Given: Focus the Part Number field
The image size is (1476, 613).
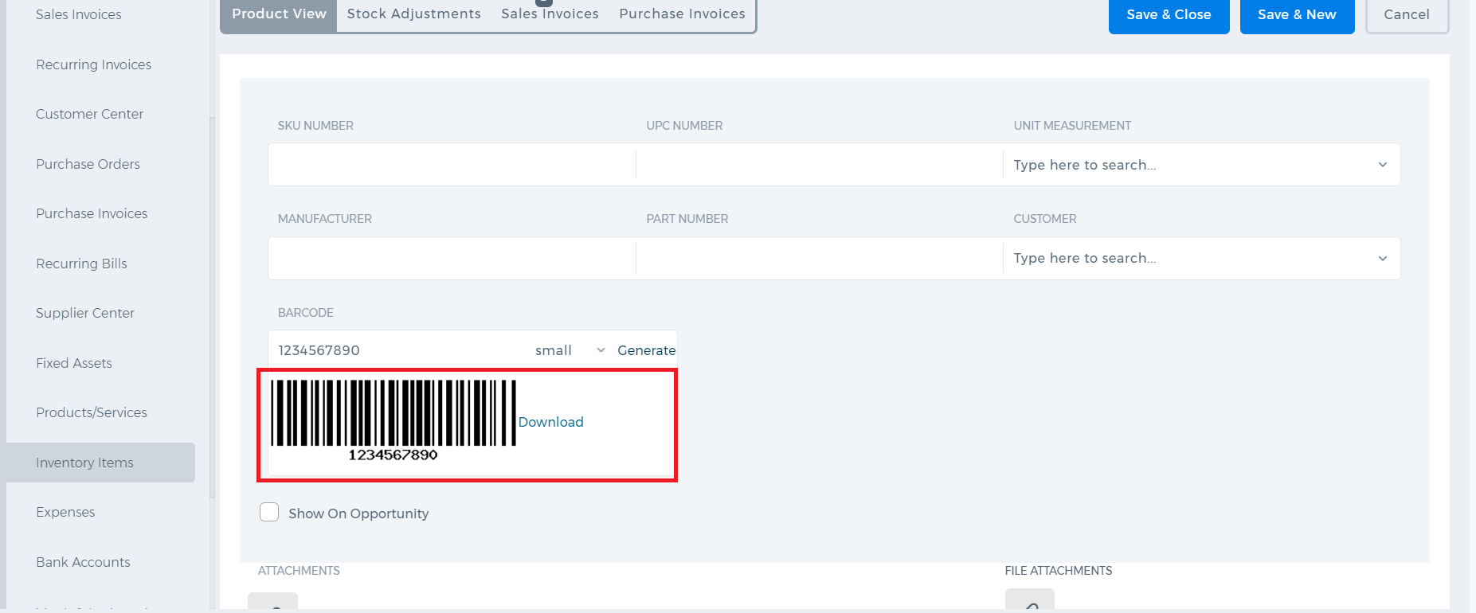Looking at the screenshot, I should tap(820, 258).
